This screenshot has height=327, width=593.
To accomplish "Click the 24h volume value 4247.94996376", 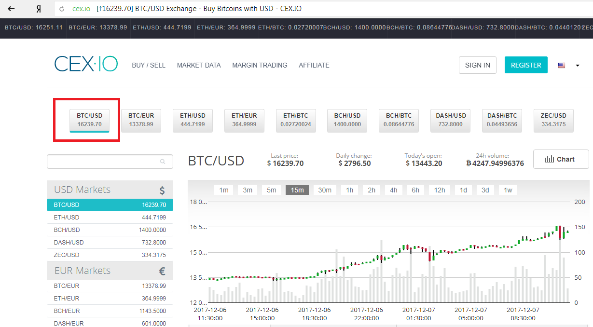I will coord(495,163).
